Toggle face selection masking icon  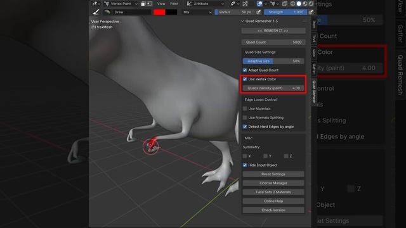coord(143,4)
